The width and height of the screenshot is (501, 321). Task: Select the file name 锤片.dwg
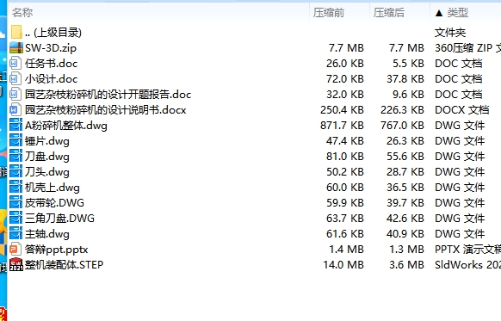pyautogui.click(x=47, y=141)
